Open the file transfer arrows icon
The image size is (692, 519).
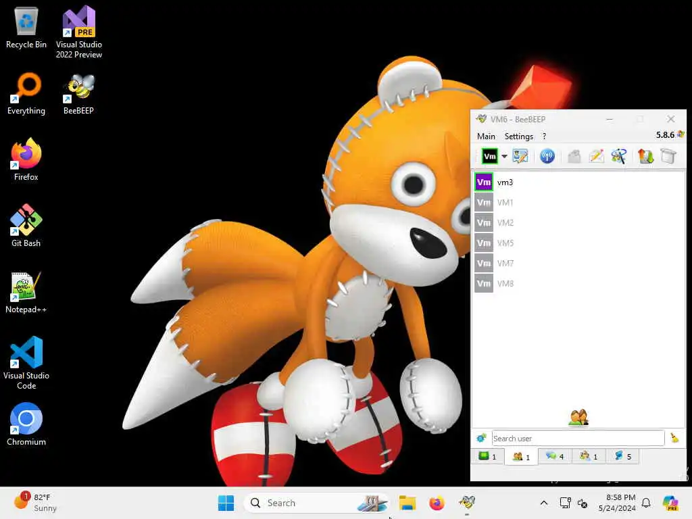pos(645,156)
